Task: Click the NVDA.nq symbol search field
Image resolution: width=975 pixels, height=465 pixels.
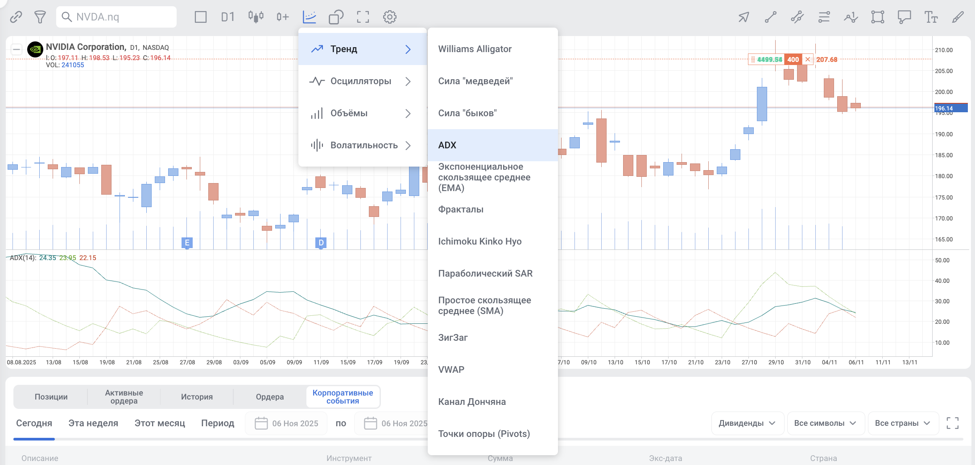Action: [x=116, y=17]
